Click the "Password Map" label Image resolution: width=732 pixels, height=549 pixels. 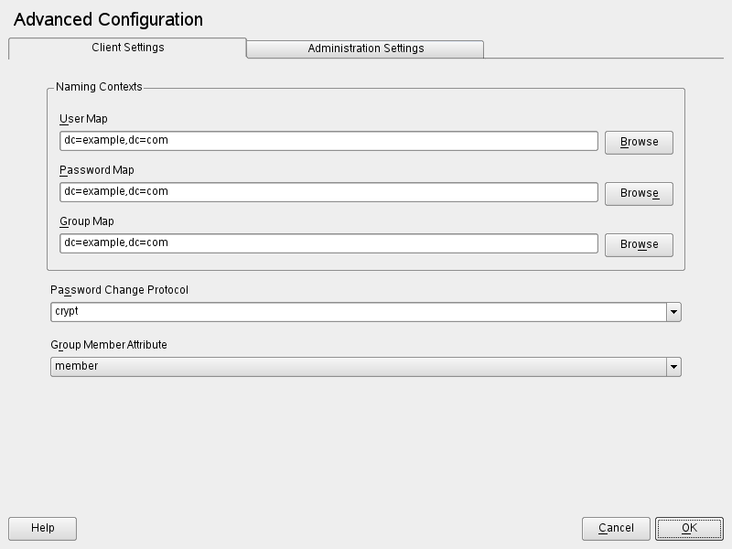click(97, 170)
